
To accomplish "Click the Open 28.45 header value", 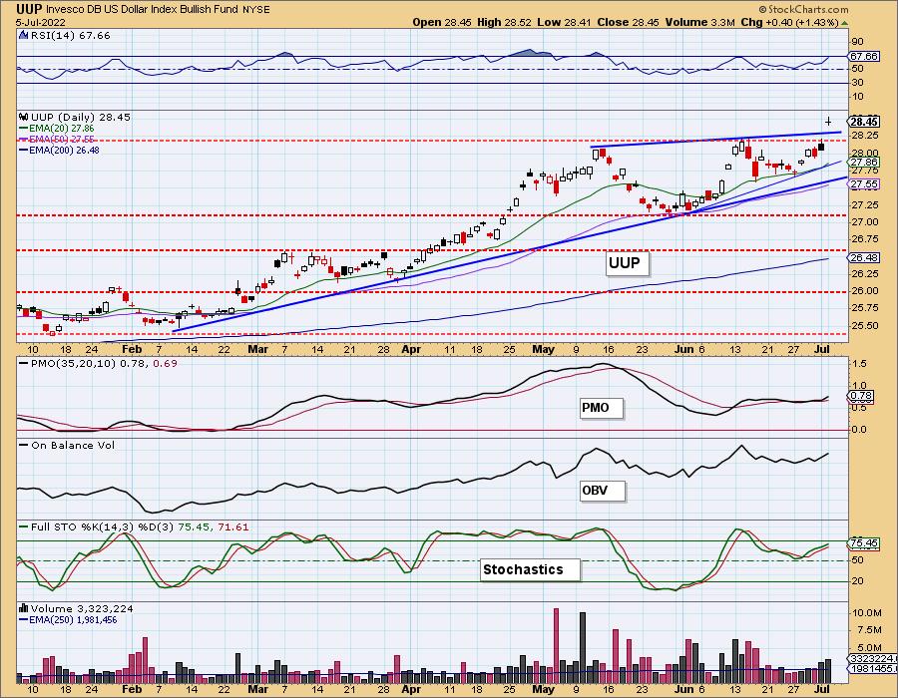I will [x=443, y=22].
